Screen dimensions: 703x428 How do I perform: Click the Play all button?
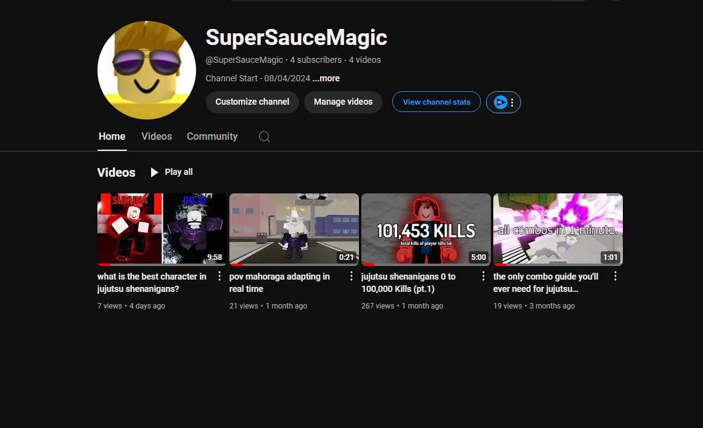[x=171, y=172]
